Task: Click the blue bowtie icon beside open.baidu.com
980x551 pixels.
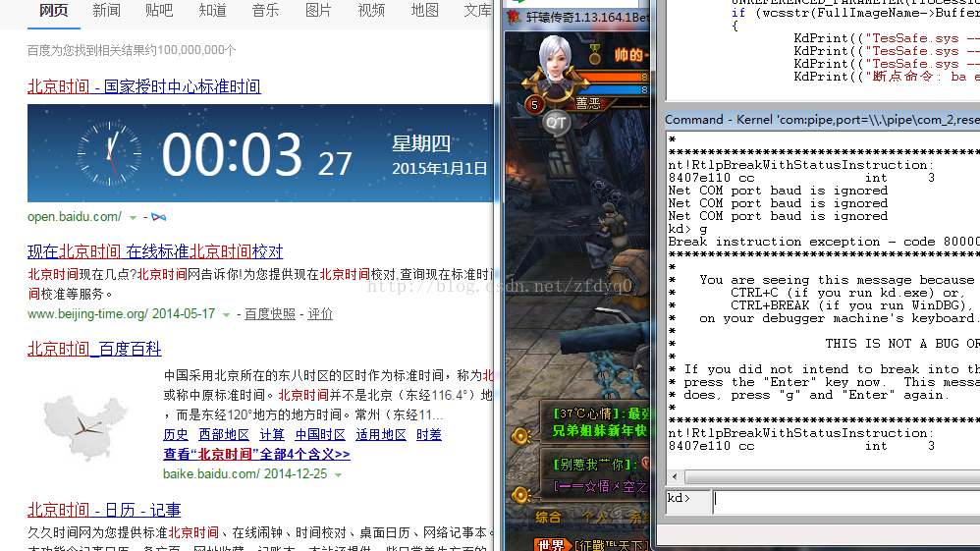Action: (x=159, y=217)
